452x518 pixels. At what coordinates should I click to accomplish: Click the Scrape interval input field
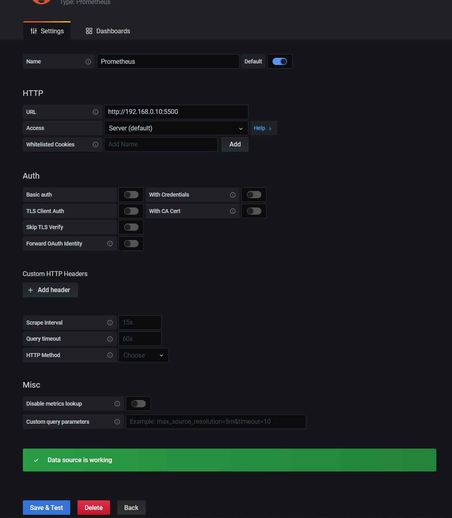coord(140,323)
